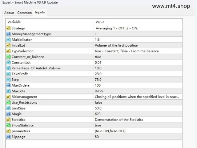Switch to the Common tab
Image resolution: width=197 pixels, height=148 pixels.
(25, 13)
